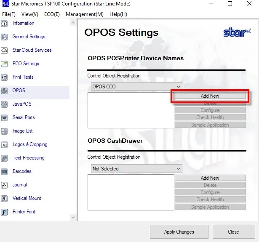Viewport: 259px width, 242px height.
Task: Open the ECO(E) menu
Action: coord(52,14)
